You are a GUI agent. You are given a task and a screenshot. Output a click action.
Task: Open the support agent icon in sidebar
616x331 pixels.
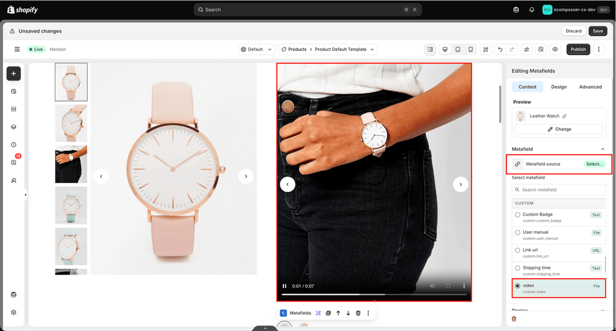point(14,295)
